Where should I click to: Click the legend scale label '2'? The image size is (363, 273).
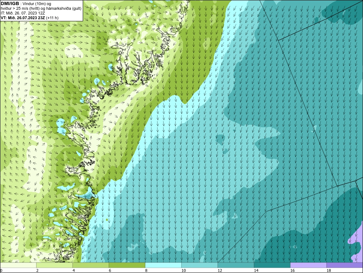37,270
